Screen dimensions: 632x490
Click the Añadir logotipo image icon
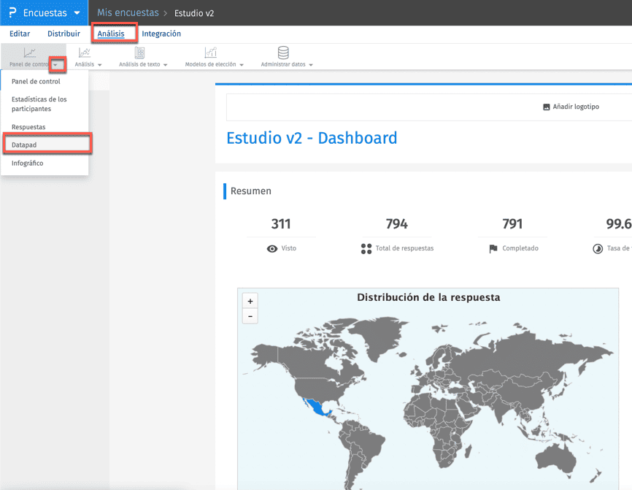546,107
